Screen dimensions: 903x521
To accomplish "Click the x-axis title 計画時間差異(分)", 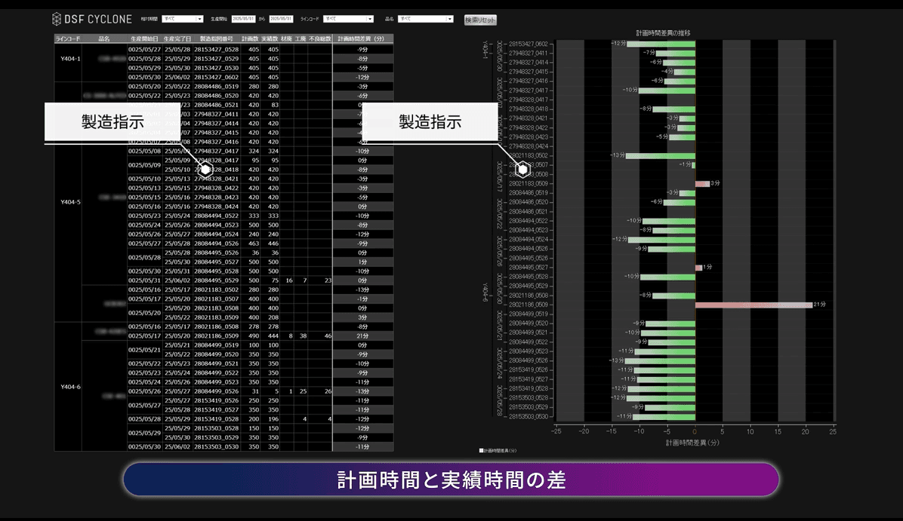I will click(x=693, y=443).
